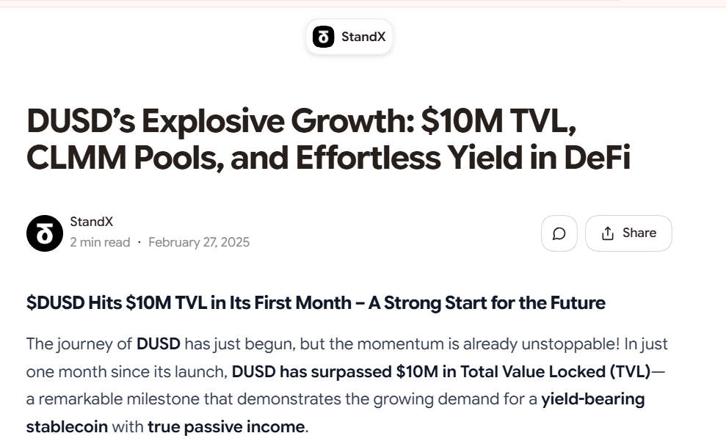Image resolution: width=726 pixels, height=444 pixels.
Task: Click the bold 'true passive income' phrase
Action: 226,427
